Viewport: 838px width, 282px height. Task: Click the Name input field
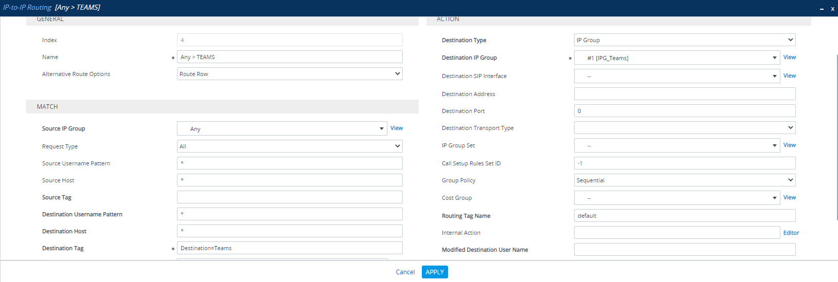tap(289, 57)
